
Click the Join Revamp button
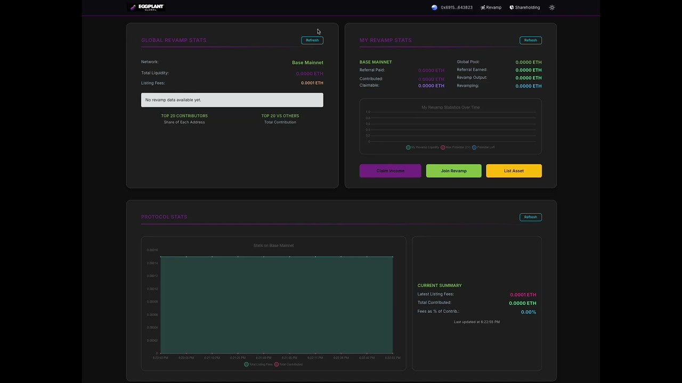tap(454, 171)
